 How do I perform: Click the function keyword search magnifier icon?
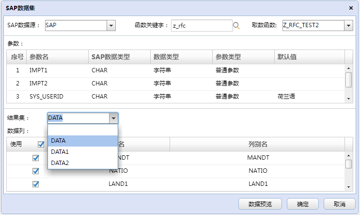(x=236, y=26)
